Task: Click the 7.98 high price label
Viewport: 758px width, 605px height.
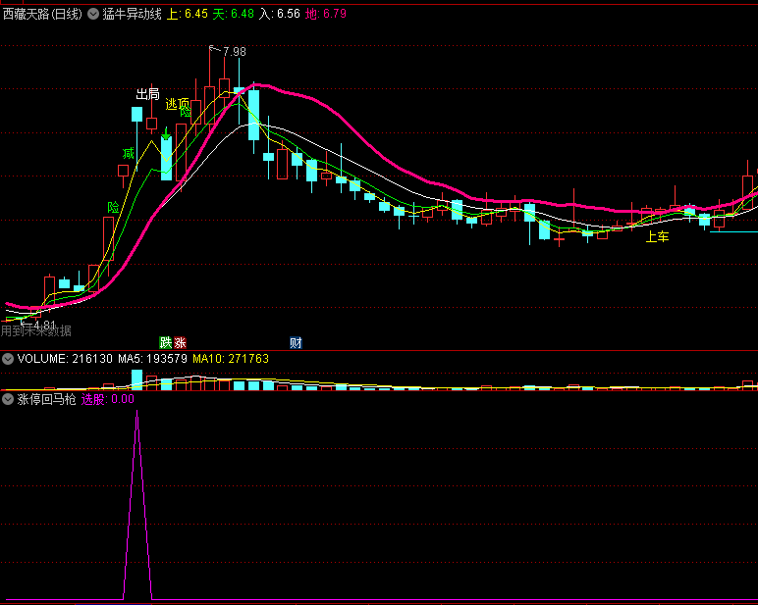Action: 235,52
